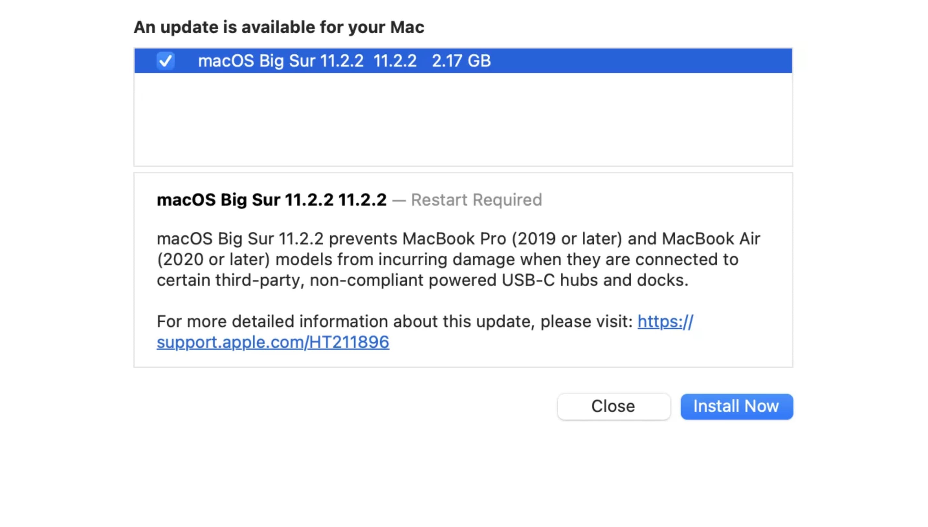The image size is (928, 527).
Task: Click the Close button
Action: click(613, 406)
